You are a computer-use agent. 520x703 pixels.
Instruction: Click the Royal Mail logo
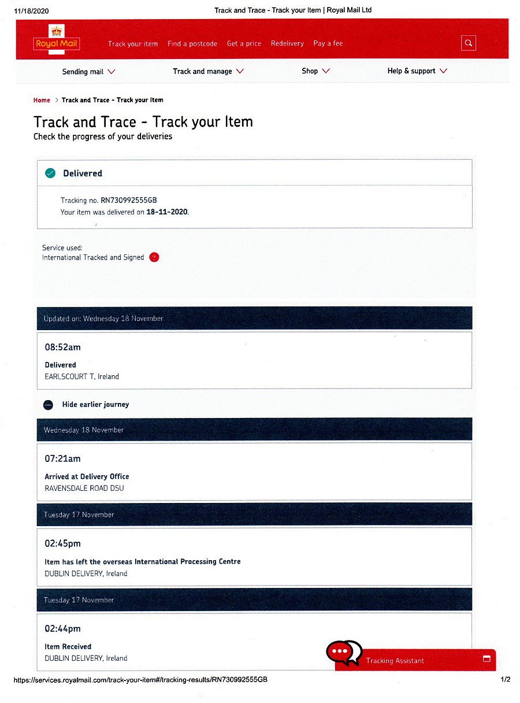57,39
